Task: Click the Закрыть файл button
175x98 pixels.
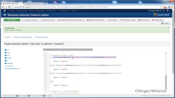Action: click(x=157, y=20)
